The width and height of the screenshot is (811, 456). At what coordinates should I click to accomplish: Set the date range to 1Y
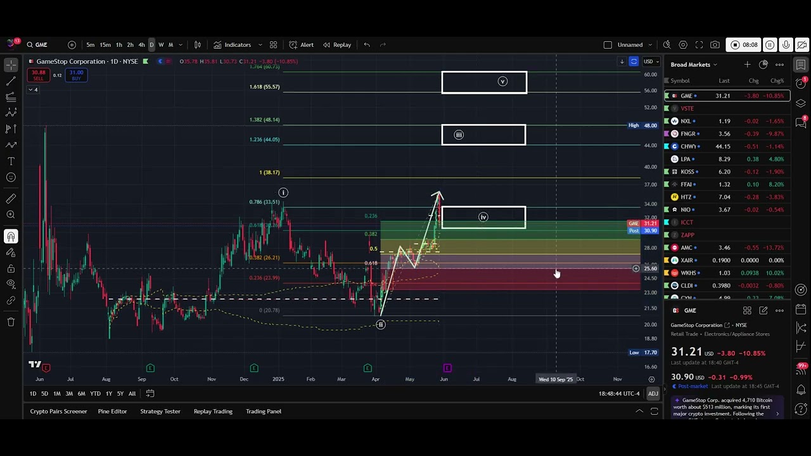click(x=108, y=394)
